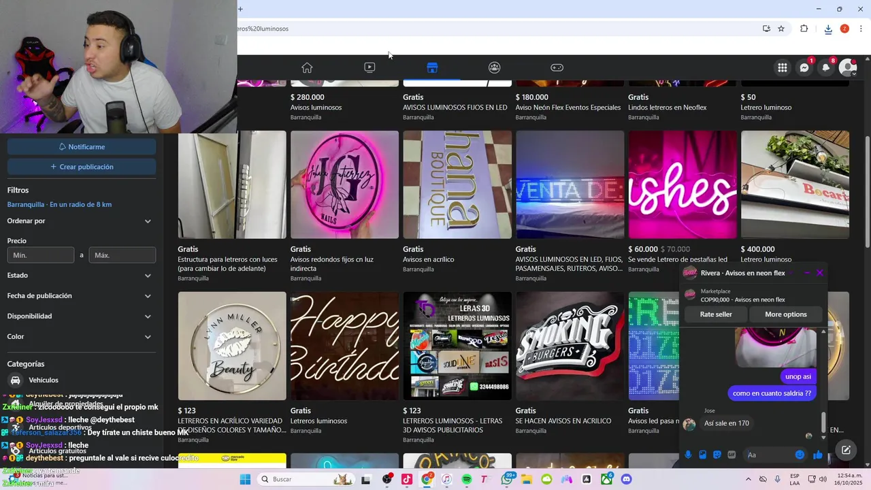871x490 pixels.
Task: Open the GIF picker in chat
Action: (732, 455)
